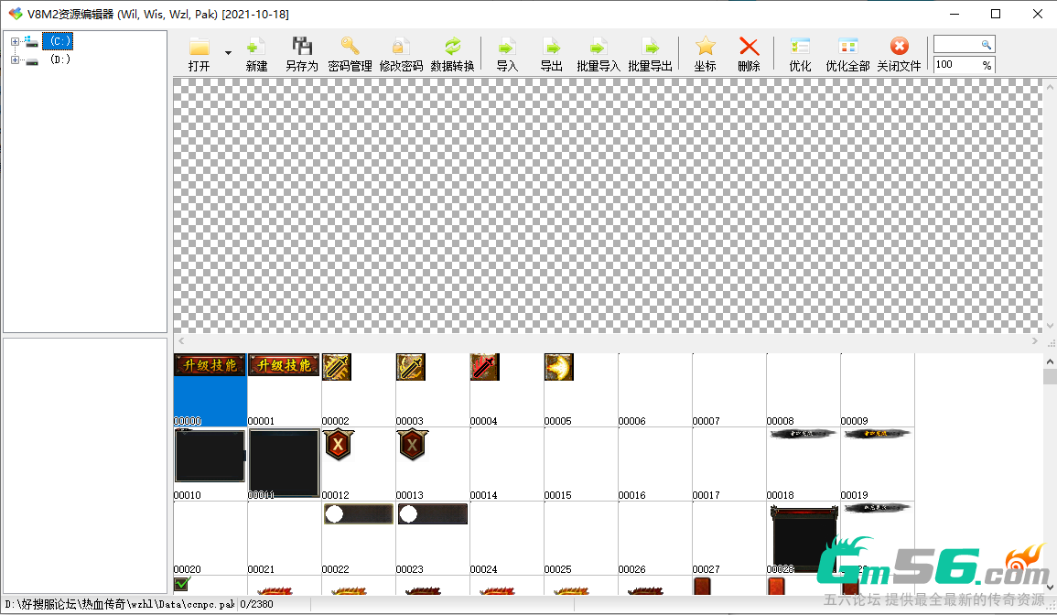1057x615 pixels.
Task: Click the 修改密码 change password icon
Action: click(x=401, y=46)
